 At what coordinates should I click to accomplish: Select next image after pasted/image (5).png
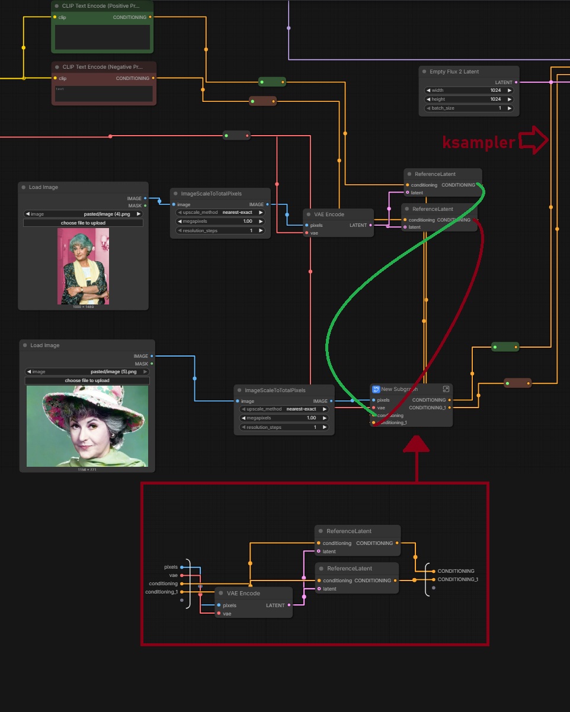click(145, 372)
